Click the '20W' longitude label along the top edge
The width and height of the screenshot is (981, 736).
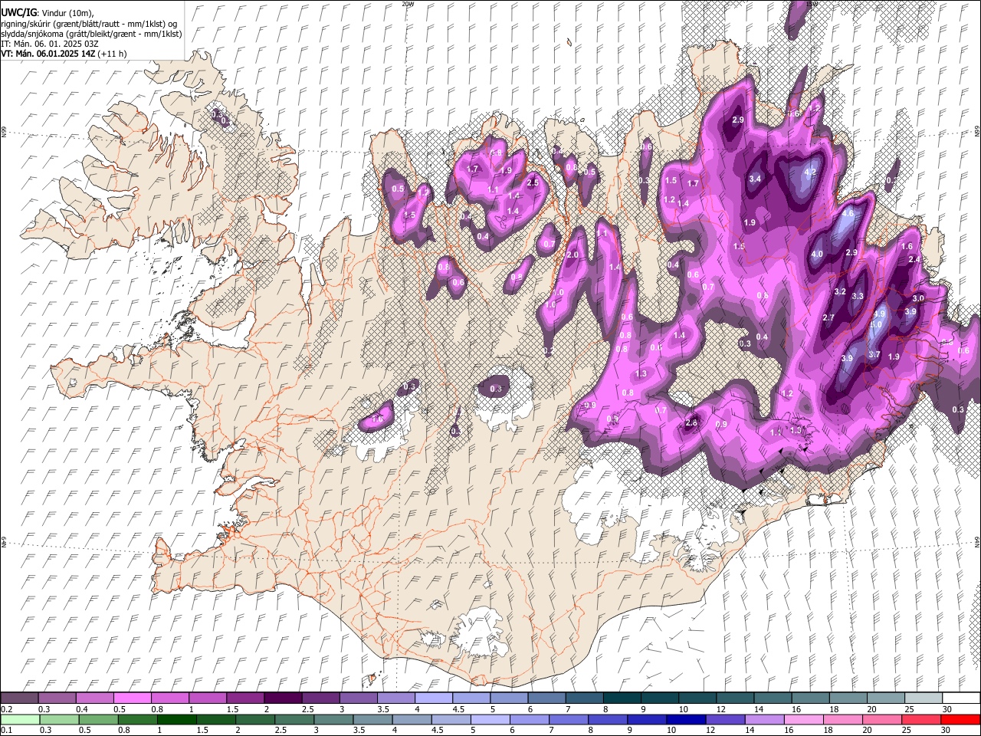pos(408,4)
